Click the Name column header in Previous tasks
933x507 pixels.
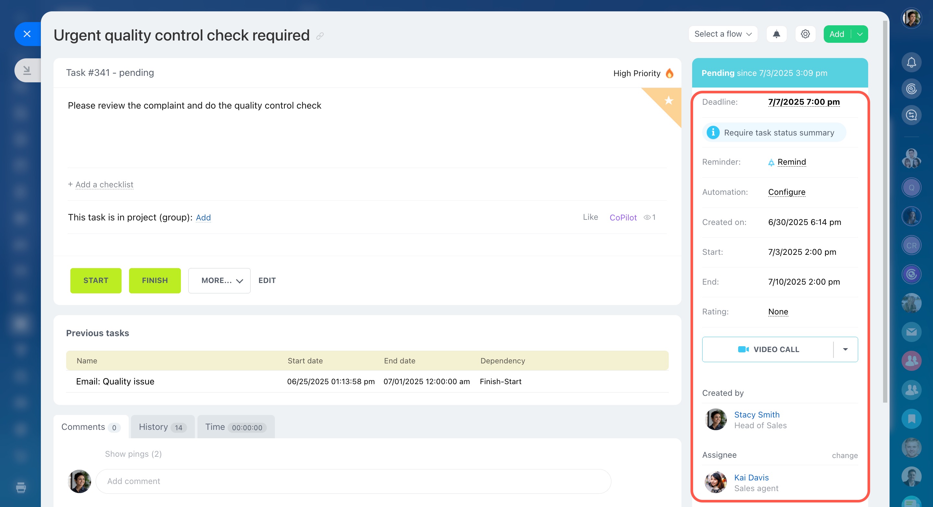tap(87, 361)
